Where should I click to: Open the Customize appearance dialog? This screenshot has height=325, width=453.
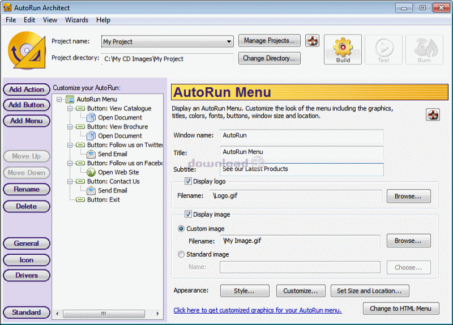(x=301, y=291)
